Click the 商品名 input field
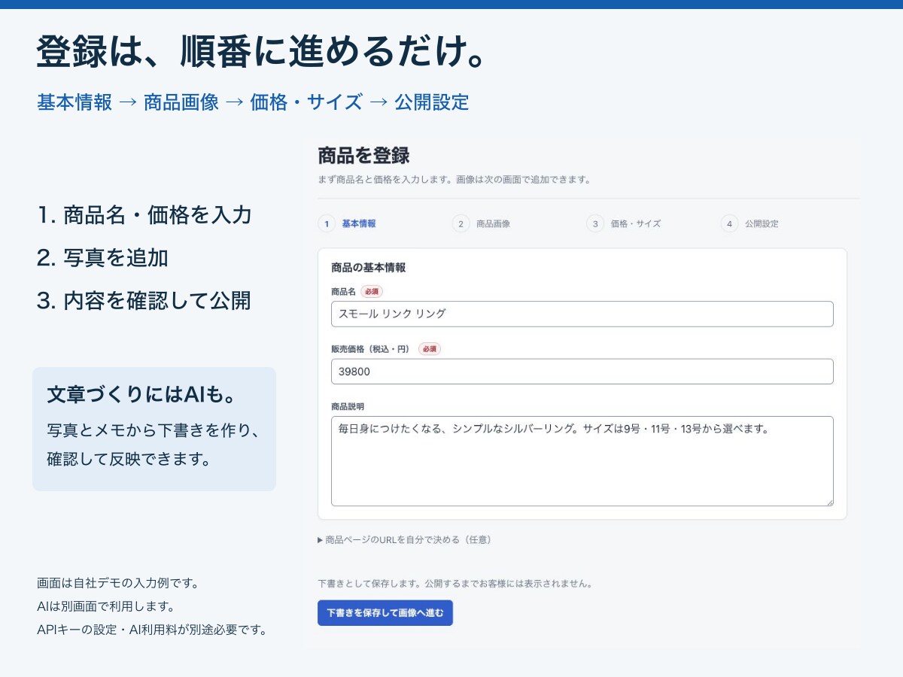 pyautogui.click(x=582, y=314)
